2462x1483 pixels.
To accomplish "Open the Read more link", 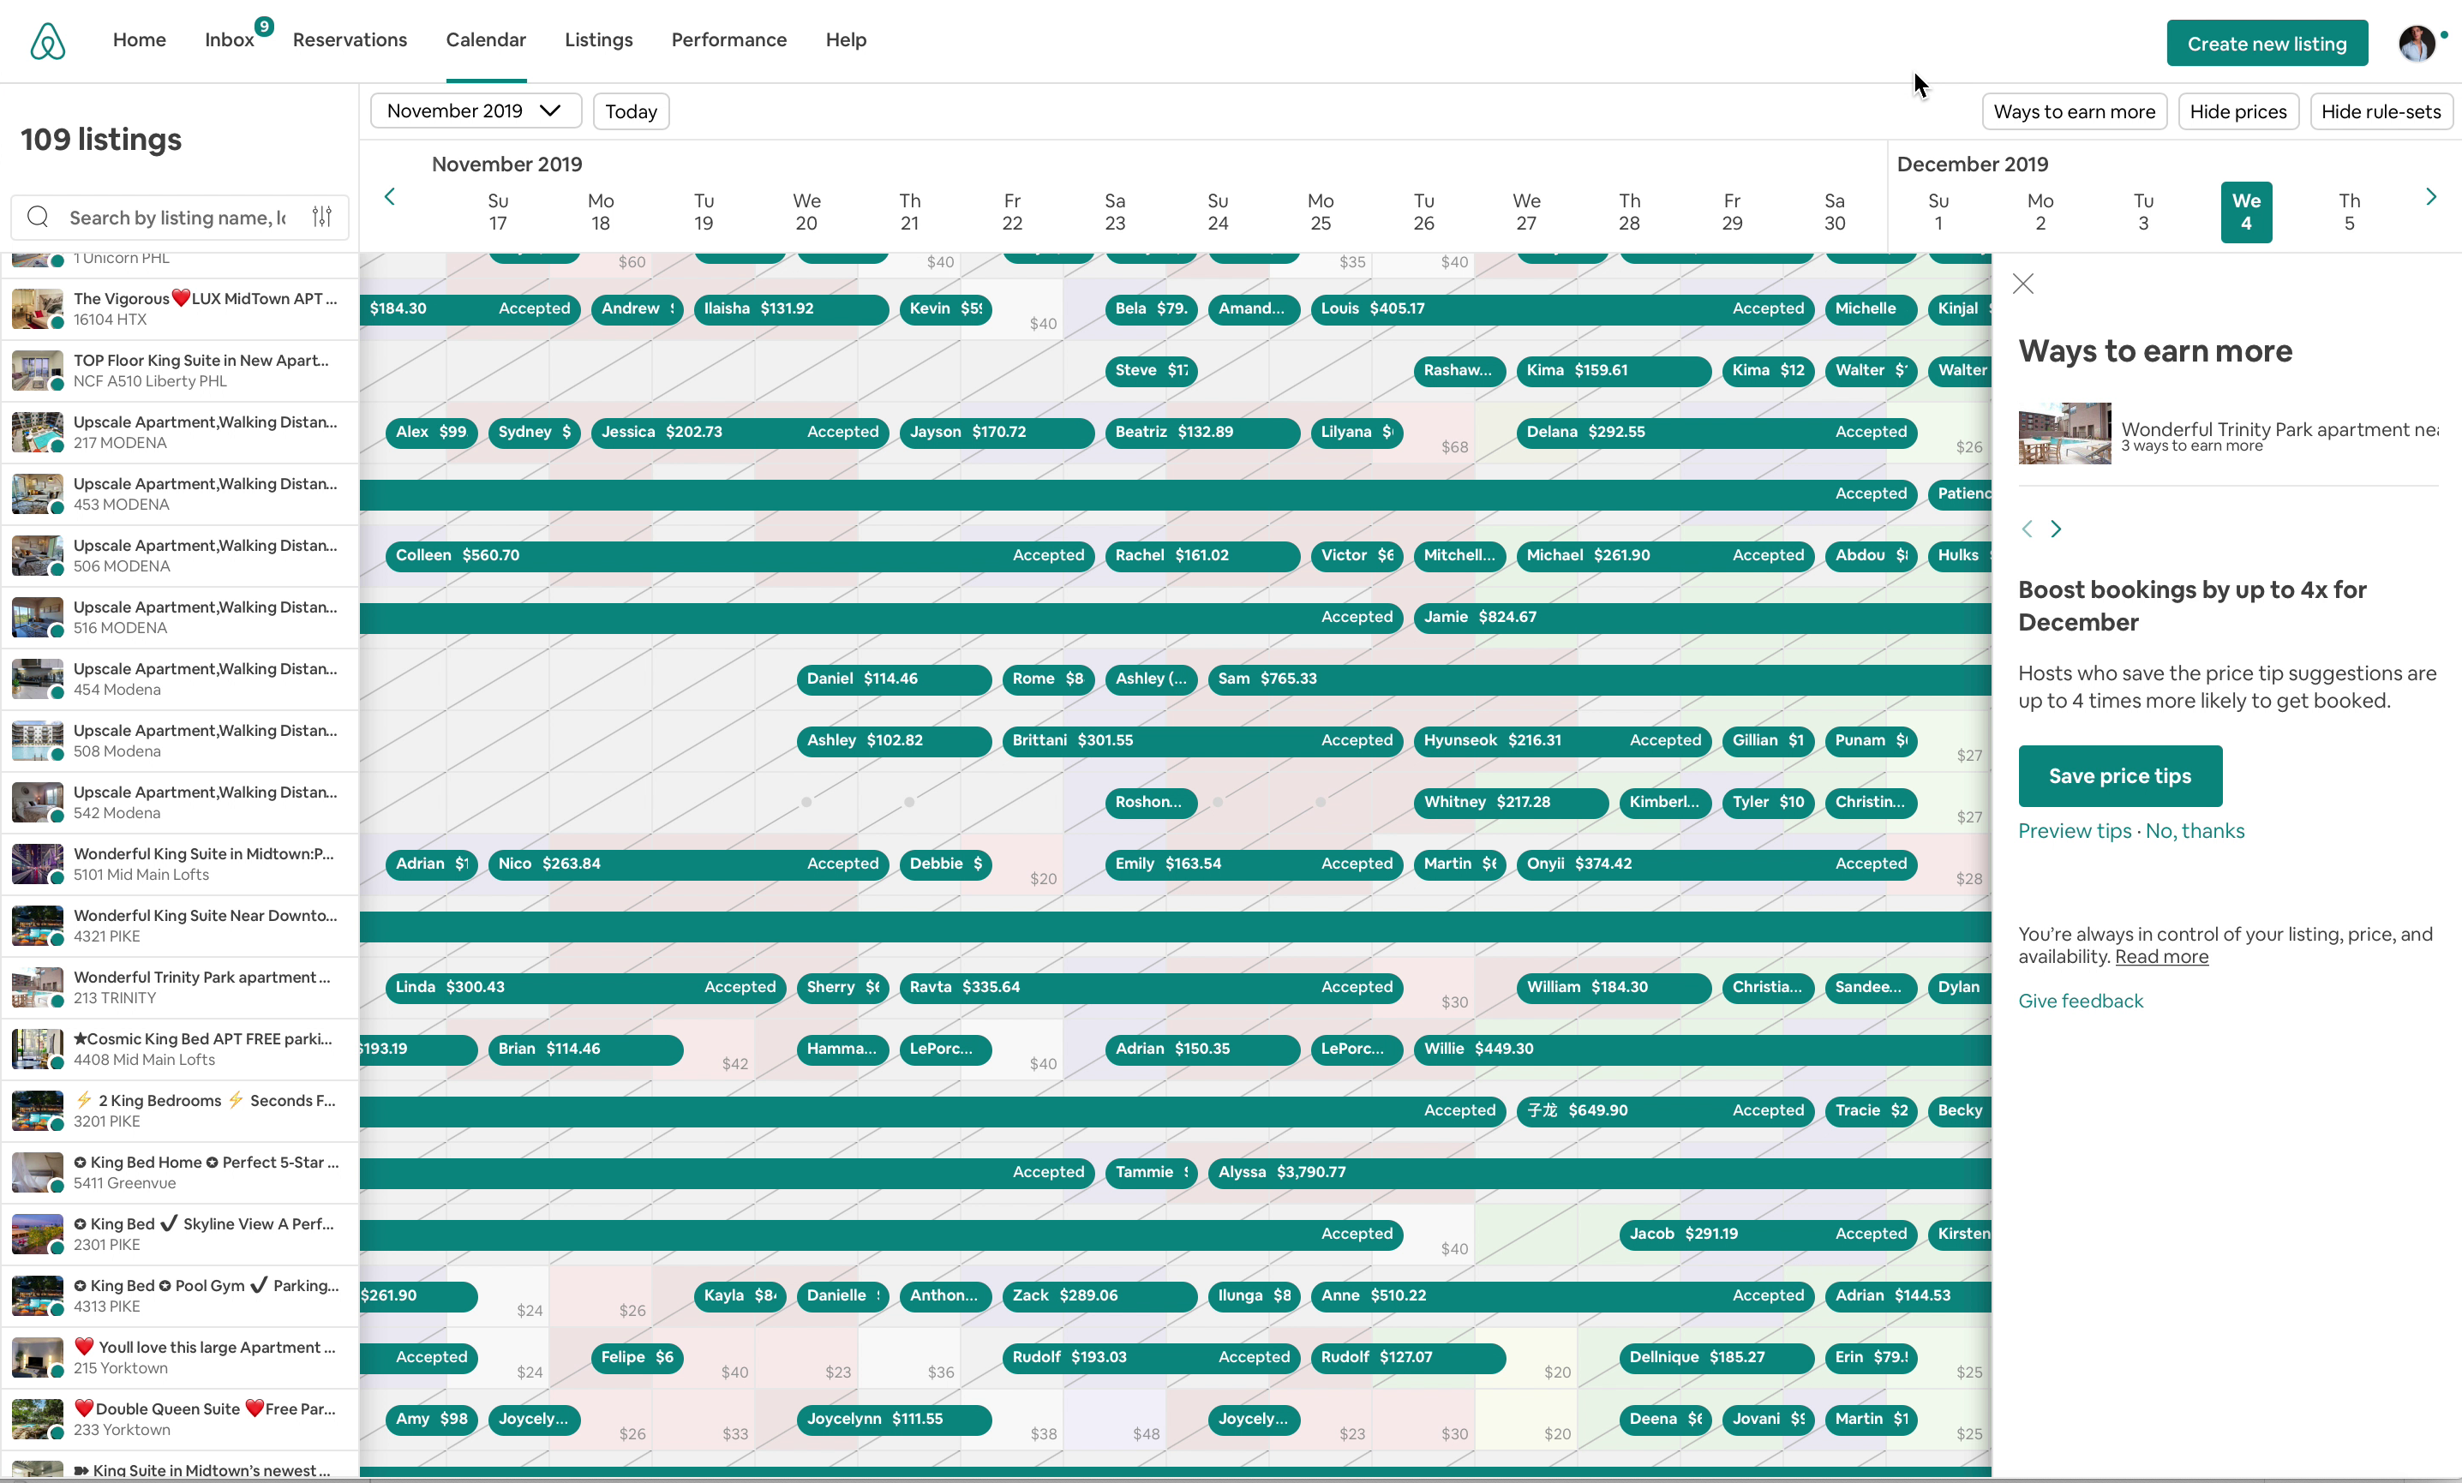I will (x=2161, y=957).
